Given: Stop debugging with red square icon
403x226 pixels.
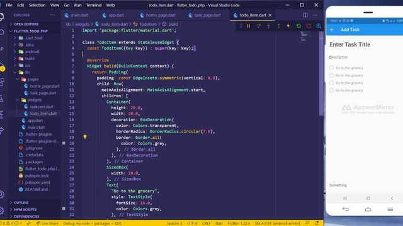Looking at the screenshot, I should [309, 26].
